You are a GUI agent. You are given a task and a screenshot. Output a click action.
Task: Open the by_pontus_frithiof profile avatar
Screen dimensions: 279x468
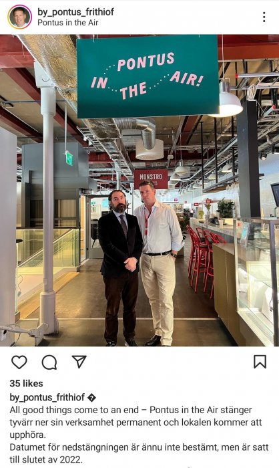click(x=19, y=17)
